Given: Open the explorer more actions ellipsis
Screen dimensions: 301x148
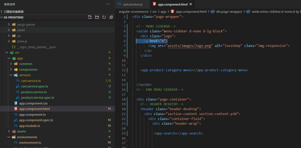Looking at the screenshot, I should (108, 4).
